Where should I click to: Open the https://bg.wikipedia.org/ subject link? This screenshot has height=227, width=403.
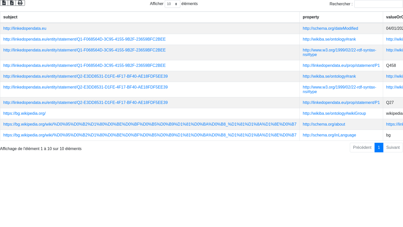click(24, 113)
